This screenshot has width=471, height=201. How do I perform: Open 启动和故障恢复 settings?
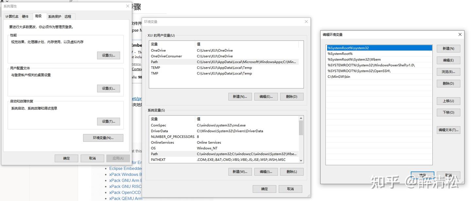tap(108, 121)
